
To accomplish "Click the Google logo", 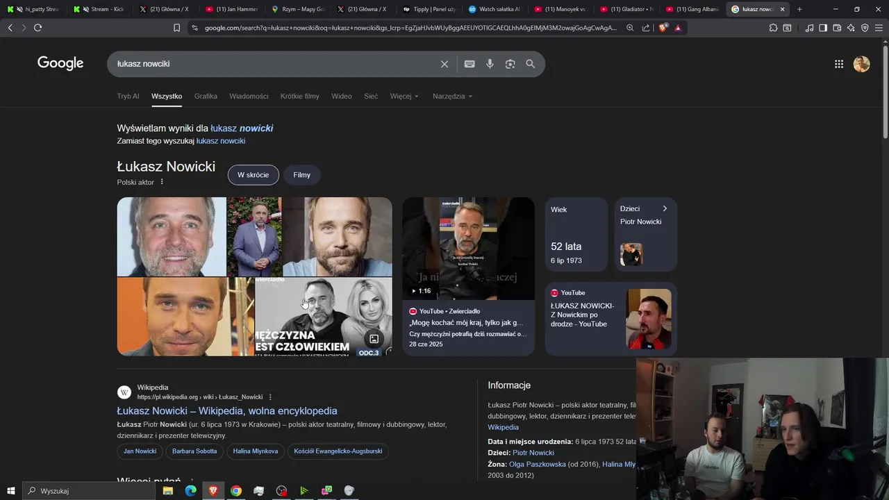I will click(60, 63).
